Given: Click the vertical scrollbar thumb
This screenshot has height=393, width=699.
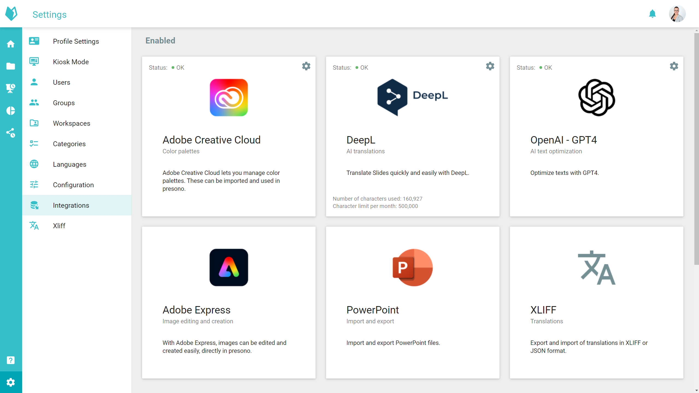Looking at the screenshot, I should [x=696, y=149].
